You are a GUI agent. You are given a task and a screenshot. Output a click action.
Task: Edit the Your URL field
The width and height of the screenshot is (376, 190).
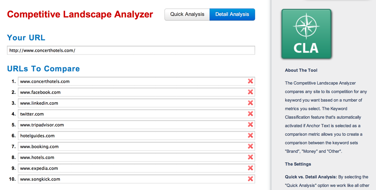[x=131, y=50]
